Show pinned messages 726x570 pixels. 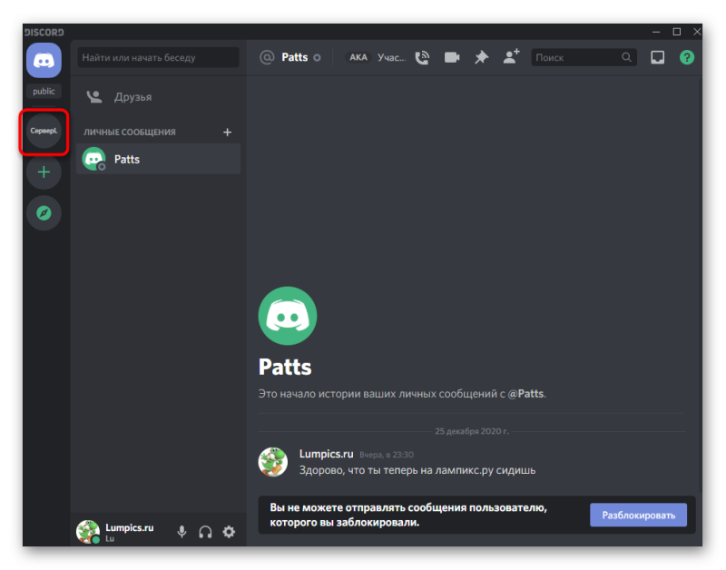pos(482,57)
